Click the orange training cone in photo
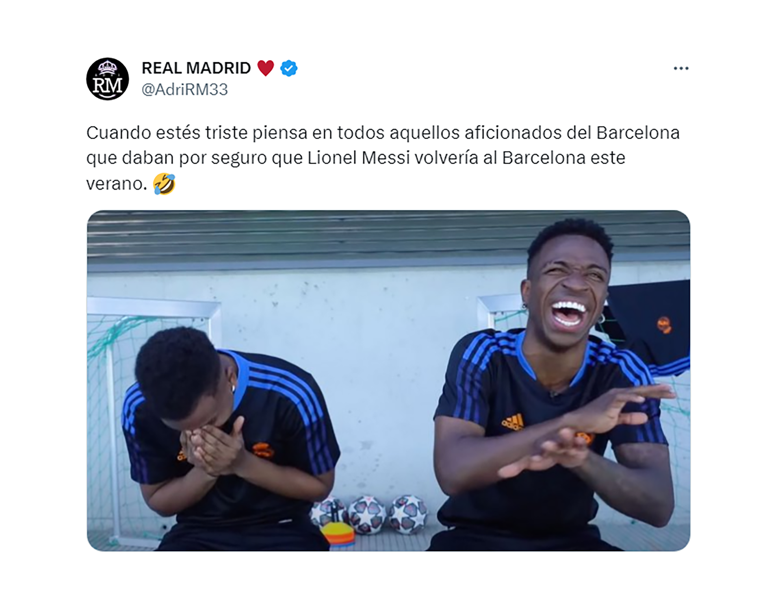Image resolution: width=780 pixels, height=608 pixels. tap(338, 535)
